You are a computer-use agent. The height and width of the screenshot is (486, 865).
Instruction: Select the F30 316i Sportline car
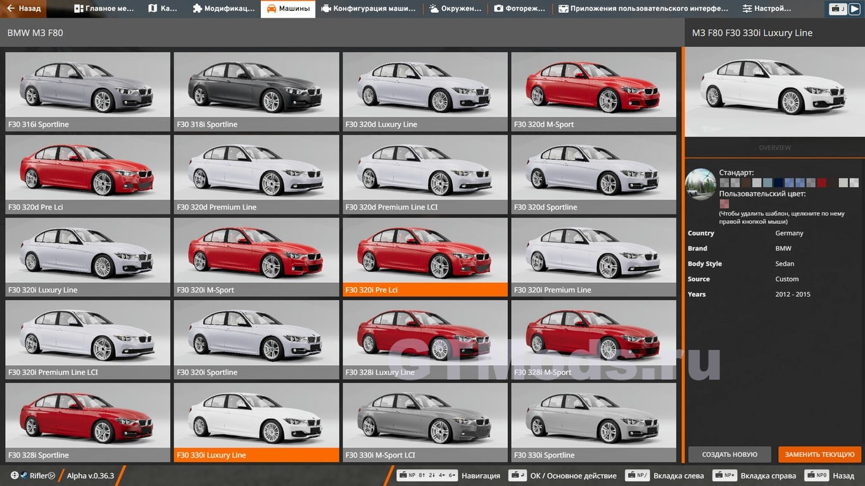click(x=87, y=92)
